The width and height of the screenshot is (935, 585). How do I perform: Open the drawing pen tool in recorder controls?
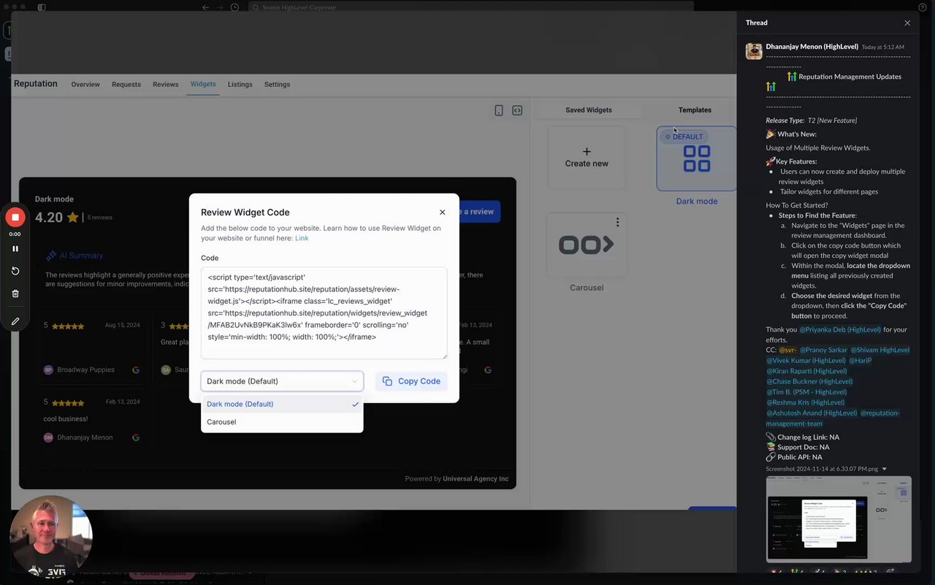point(15,321)
